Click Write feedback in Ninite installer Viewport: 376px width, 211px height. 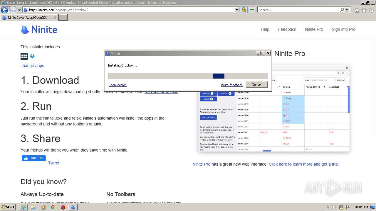(x=232, y=85)
